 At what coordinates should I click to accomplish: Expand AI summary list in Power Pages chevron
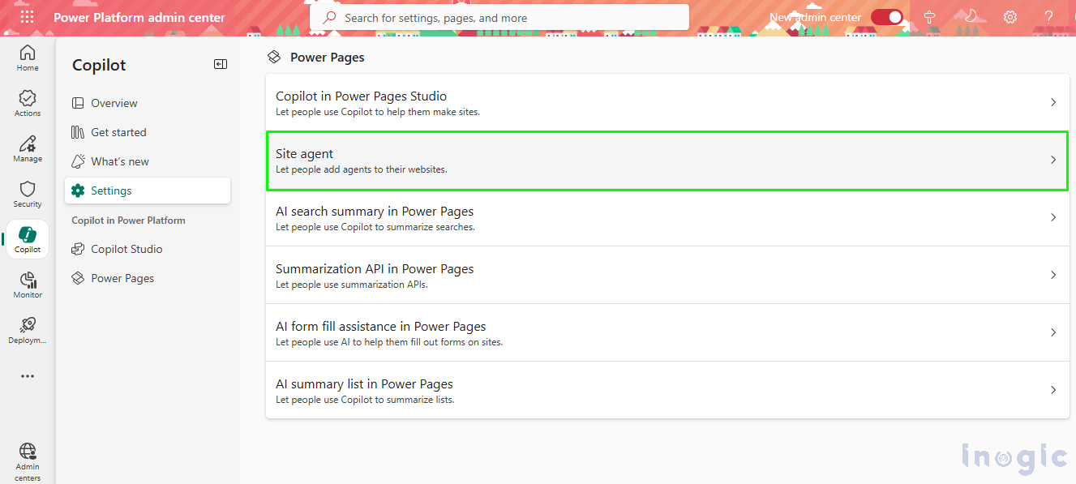(1053, 390)
